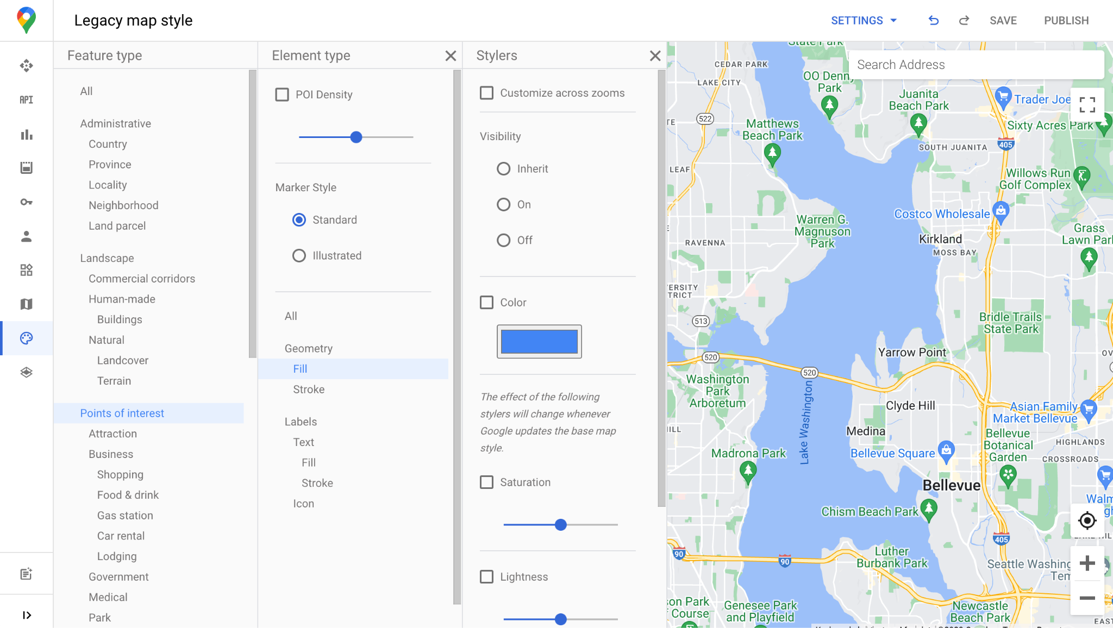
Task: Click the Google Maps Platform logo icon
Action: point(26,20)
